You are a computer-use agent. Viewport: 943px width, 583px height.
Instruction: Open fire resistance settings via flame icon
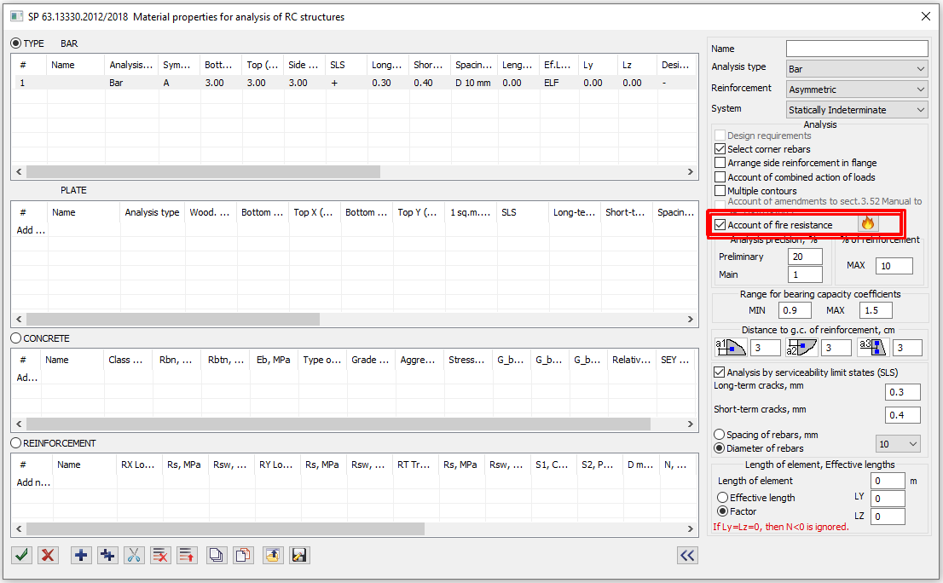(868, 224)
